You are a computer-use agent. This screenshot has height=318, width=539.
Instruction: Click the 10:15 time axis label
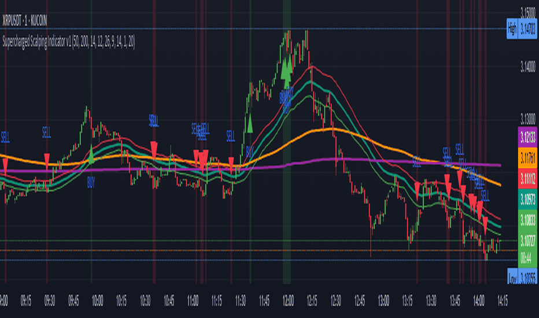[121, 301]
